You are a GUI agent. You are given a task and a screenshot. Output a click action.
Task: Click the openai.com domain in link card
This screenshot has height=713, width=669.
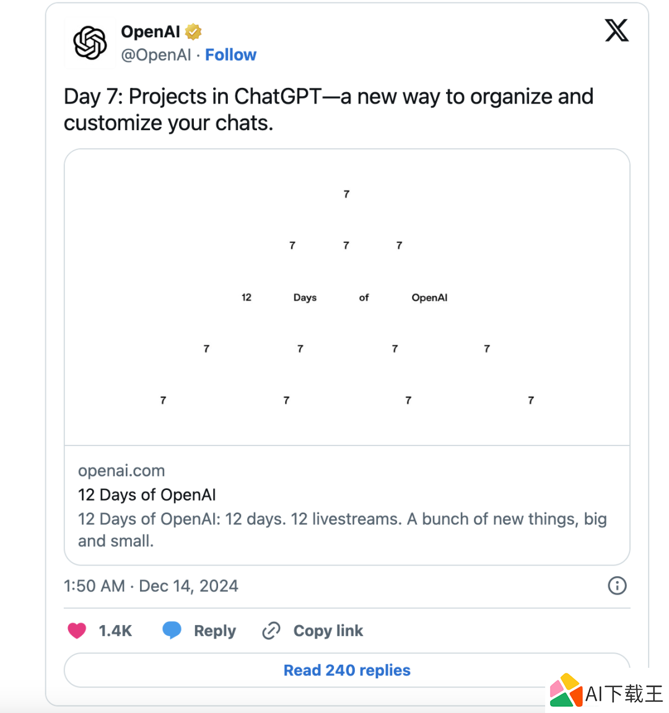point(121,471)
